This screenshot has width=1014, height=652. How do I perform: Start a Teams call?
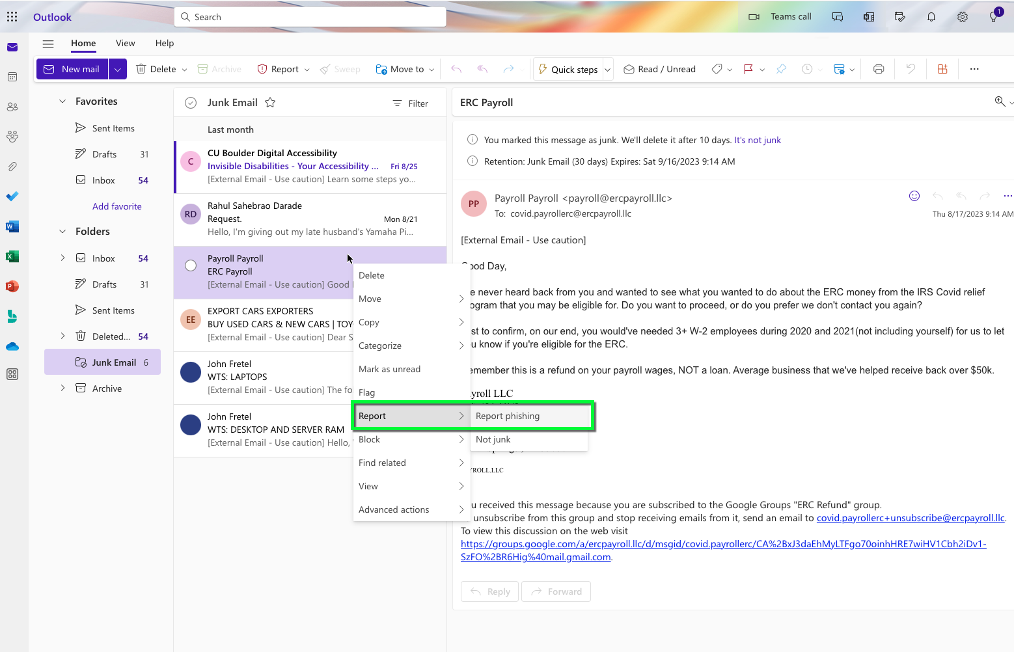[x=780, y=17]
